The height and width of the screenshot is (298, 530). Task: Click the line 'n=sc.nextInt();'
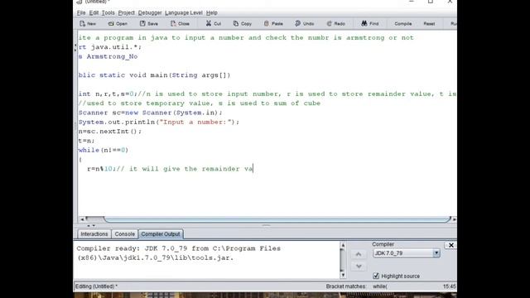pyautogui.click(x=110, y=132)
